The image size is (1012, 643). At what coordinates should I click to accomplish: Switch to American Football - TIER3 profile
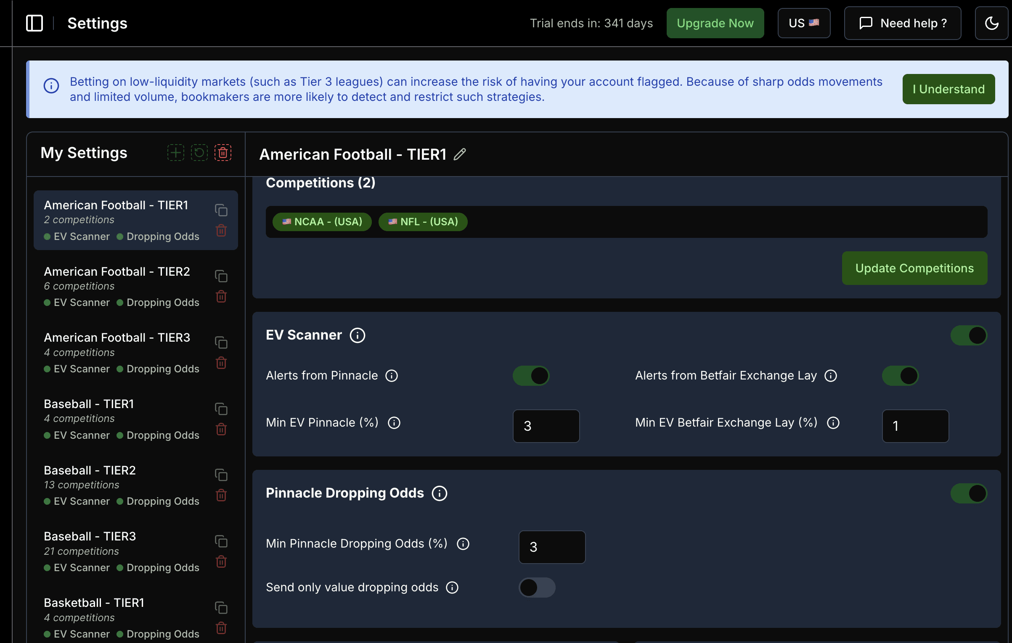click(117, 337)
